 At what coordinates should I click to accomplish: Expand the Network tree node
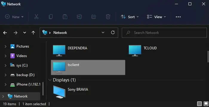click(3, 96)
